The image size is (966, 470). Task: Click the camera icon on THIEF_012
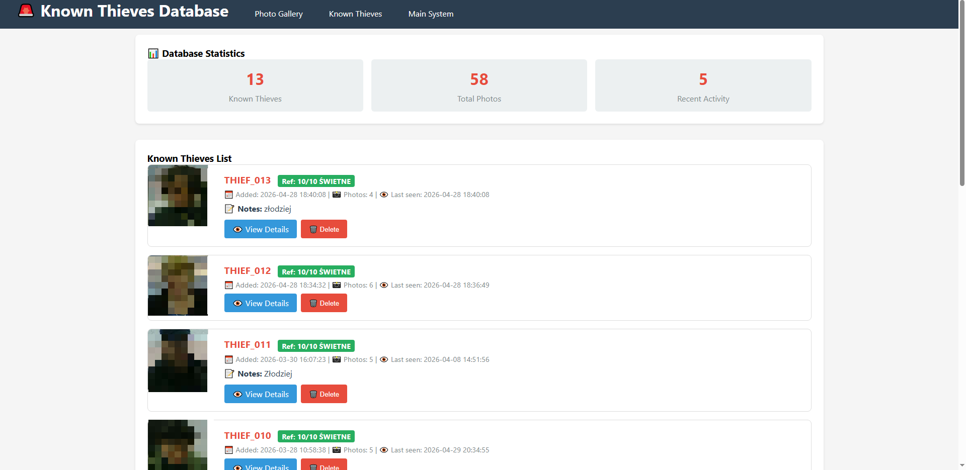[337, 286]
